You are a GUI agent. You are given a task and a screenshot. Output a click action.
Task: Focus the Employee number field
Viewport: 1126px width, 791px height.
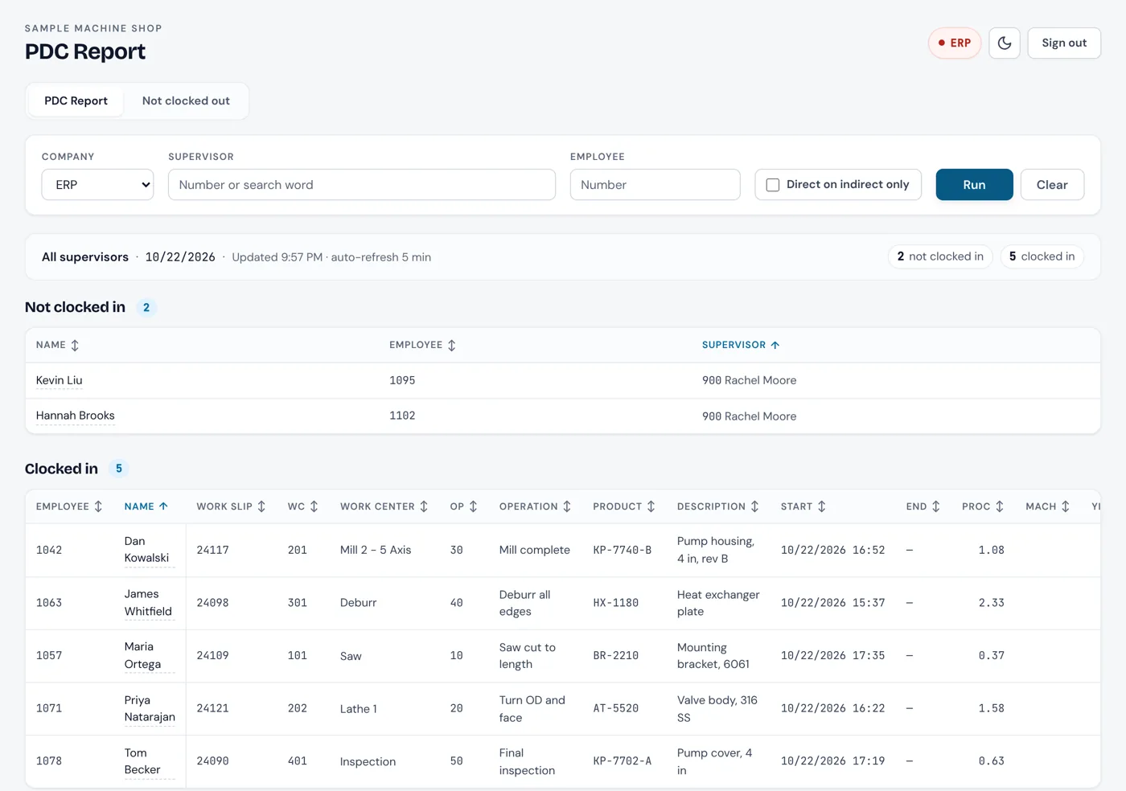click(x=655, y=185)
